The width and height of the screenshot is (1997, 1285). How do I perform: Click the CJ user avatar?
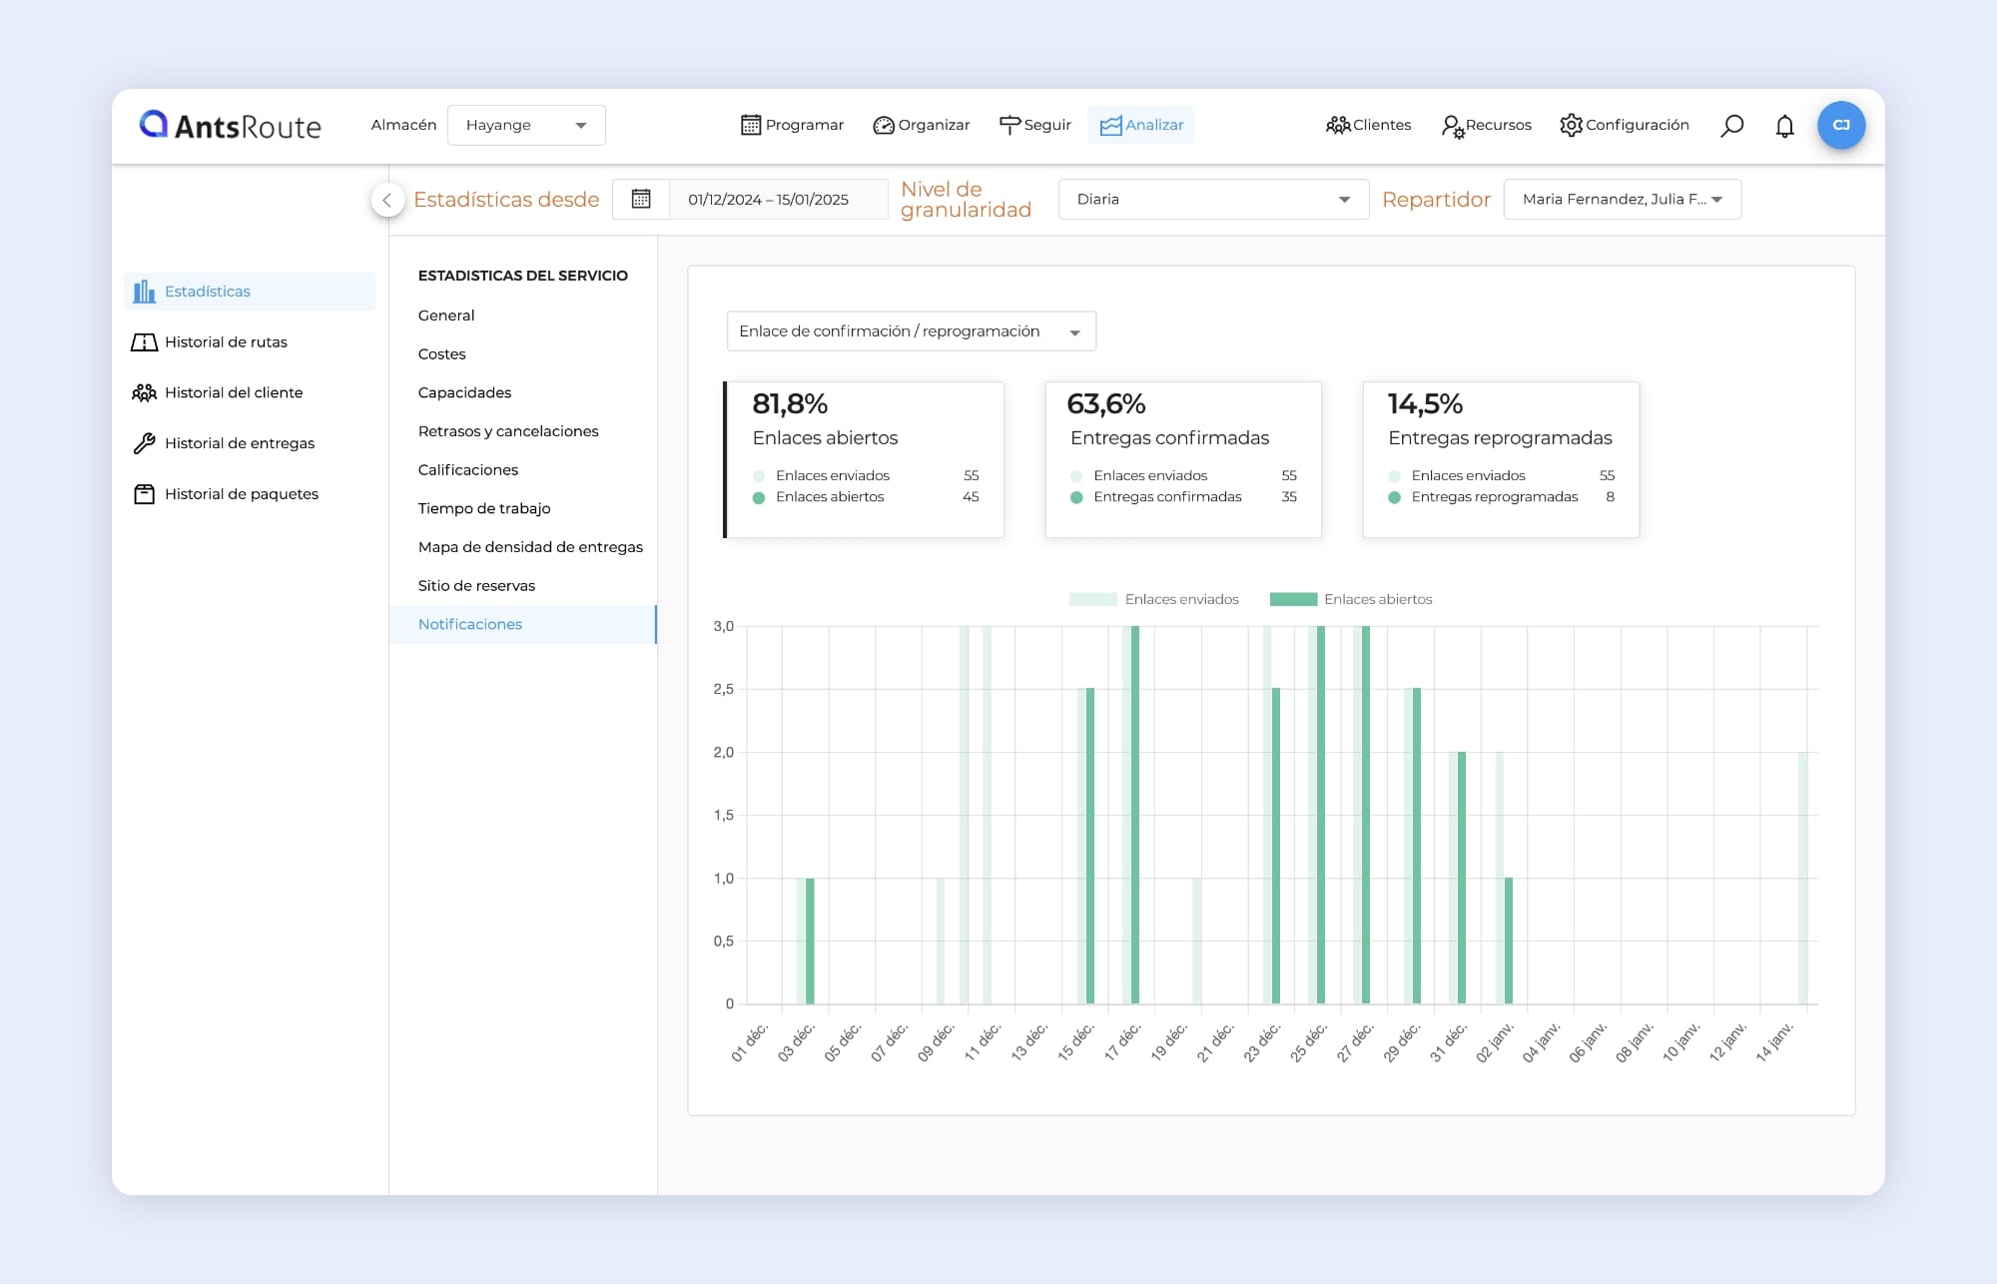[x=1840, y=125]
